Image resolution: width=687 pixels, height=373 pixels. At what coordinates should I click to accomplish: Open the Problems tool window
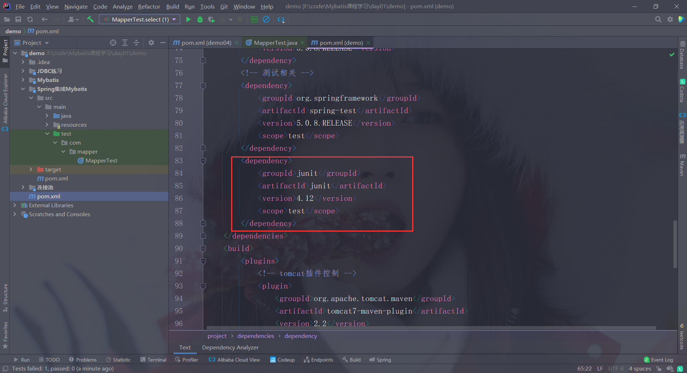(x=83, y=360)
